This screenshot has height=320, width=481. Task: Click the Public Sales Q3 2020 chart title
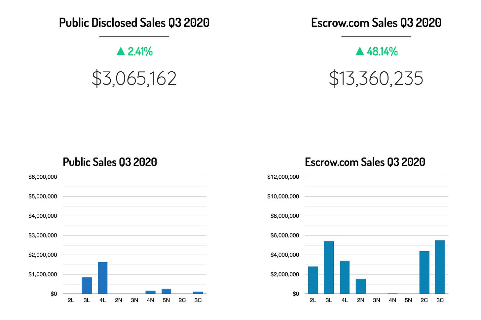[110, 162]
